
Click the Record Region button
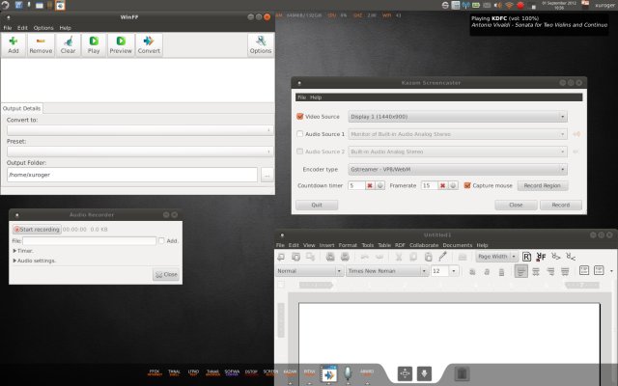click(x=543, y=185)
